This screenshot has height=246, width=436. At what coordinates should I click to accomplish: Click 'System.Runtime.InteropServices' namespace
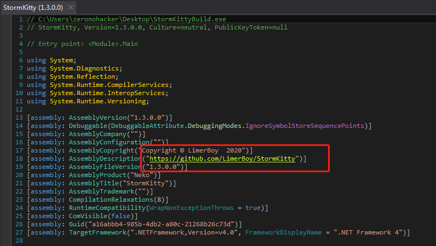(x=107, y=93)
